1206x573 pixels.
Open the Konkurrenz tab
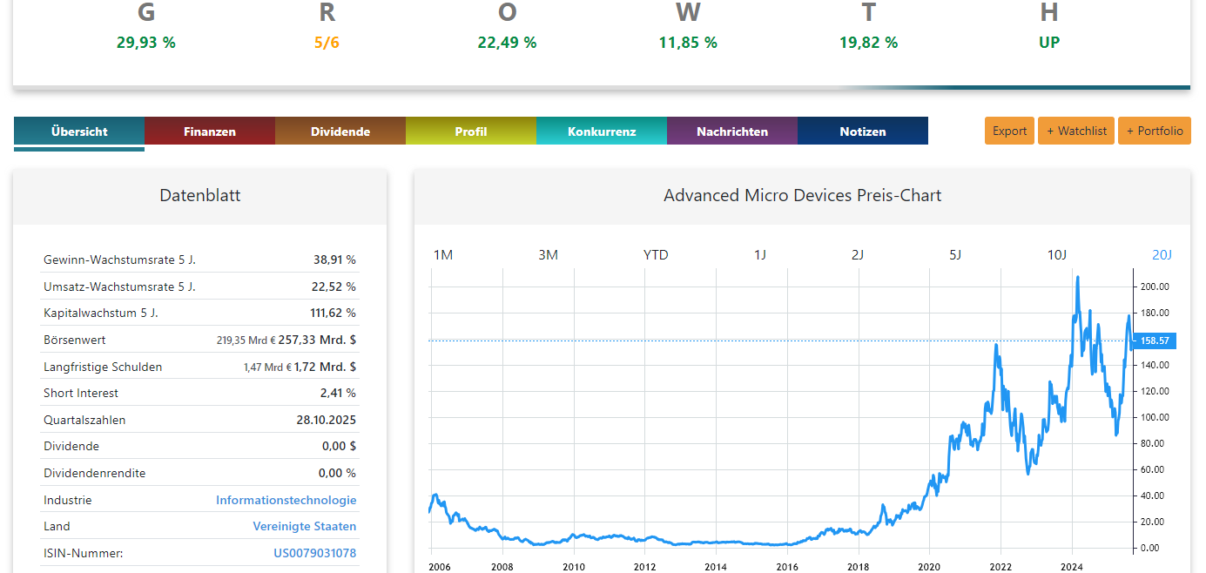click(x=602, y=131)
